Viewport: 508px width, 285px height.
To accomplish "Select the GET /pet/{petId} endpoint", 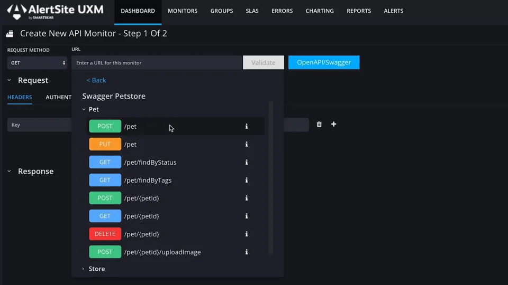I will point(177,216).
